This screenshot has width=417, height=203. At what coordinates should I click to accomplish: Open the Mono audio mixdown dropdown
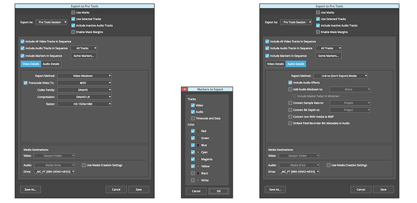350,90
